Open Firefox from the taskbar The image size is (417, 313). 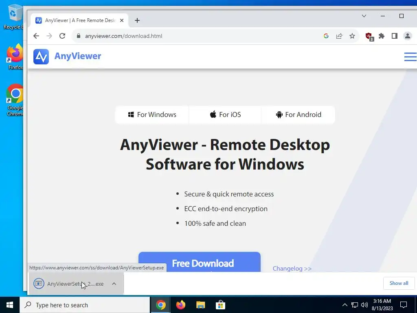(x=180, y=305)
